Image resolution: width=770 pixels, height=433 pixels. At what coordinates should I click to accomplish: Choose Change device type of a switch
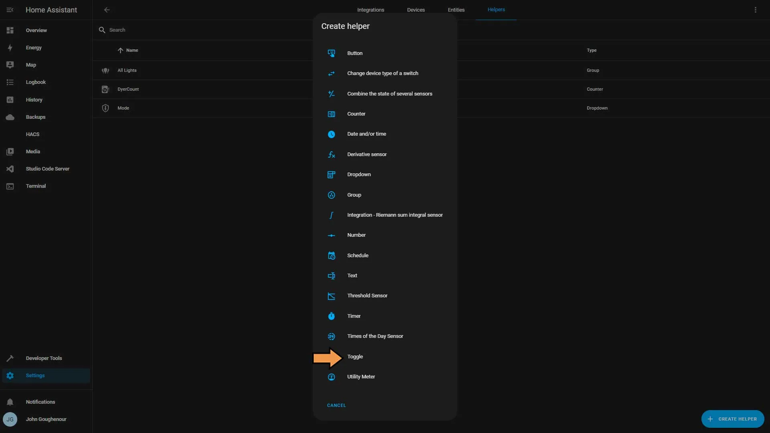(x=385, y=73)
